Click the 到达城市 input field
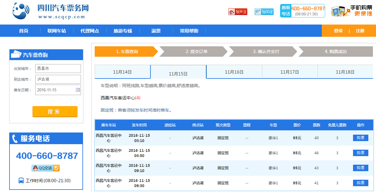This screenshot has width=376, height=192. [58, 79]
